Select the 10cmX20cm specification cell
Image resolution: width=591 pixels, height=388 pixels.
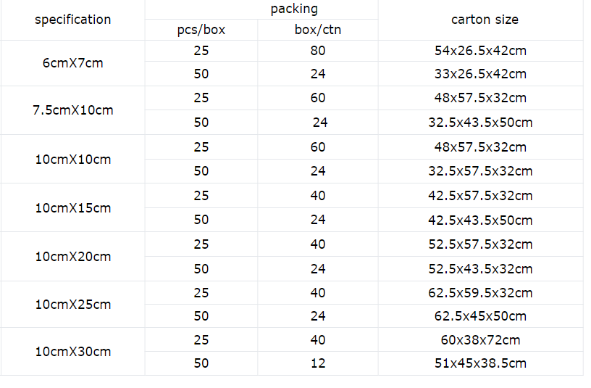73,257
